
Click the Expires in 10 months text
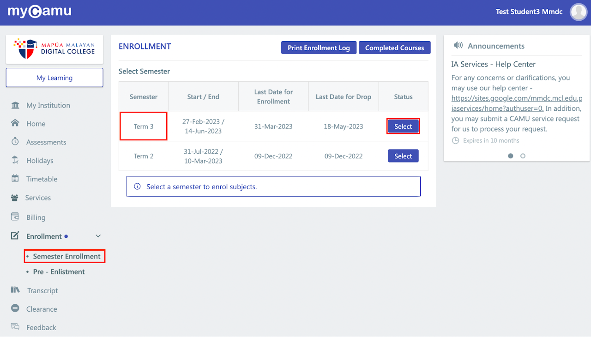click(491, 140)
